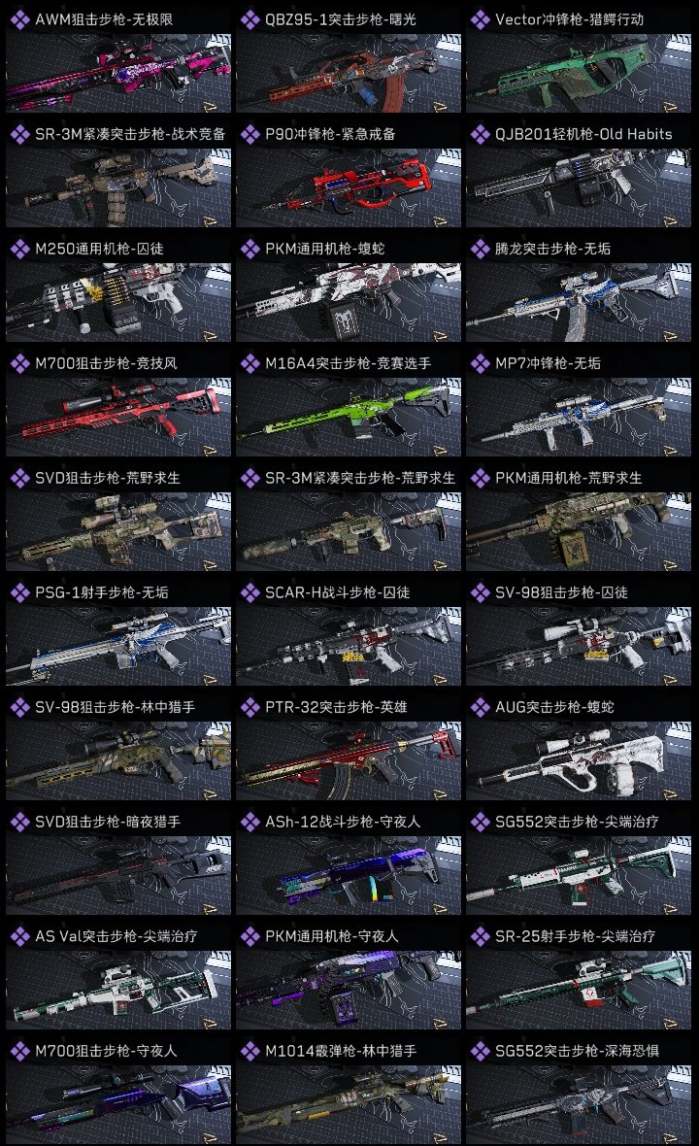Select the PTR-32突击步枪-英雄 red gold rifle
The width and height of the screenshot is (699, 1146).
349,760
